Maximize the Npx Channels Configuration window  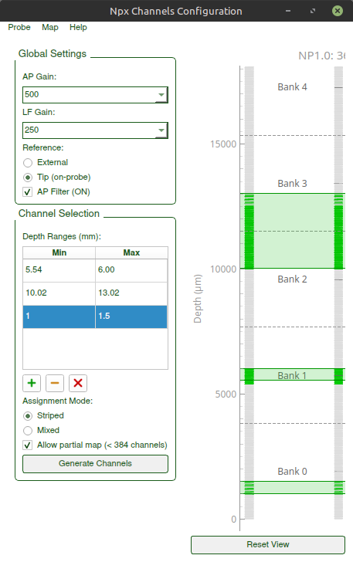313,11
